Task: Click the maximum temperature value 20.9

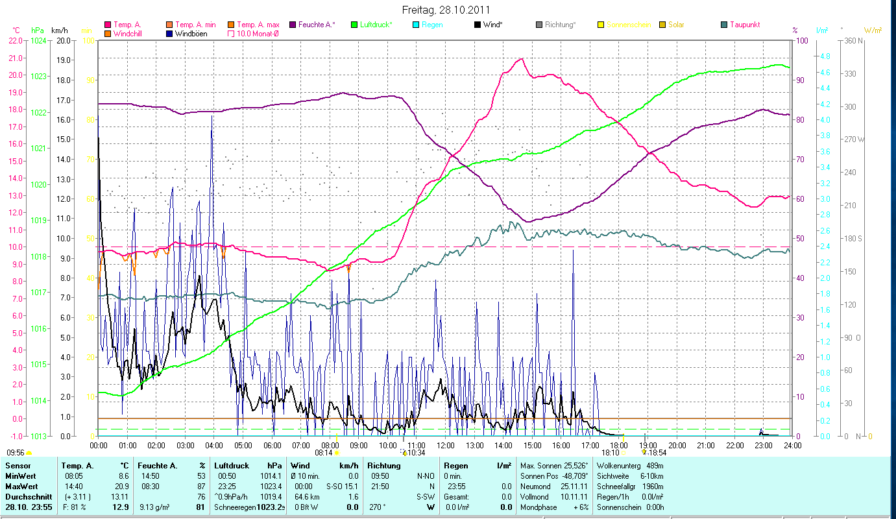Action: [121, 487]
